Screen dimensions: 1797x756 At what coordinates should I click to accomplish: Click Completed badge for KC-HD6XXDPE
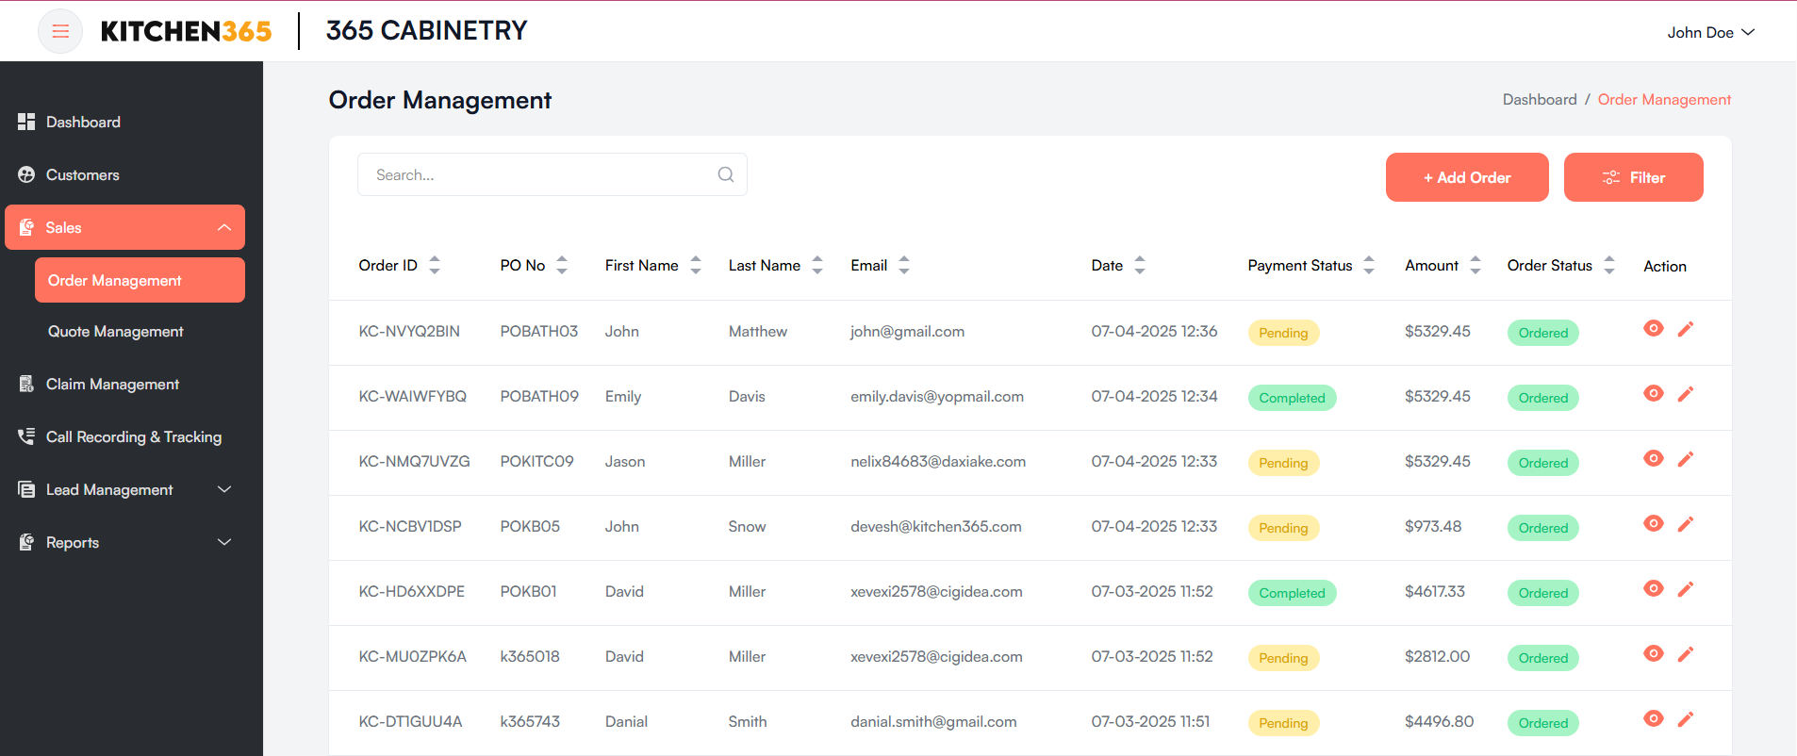pos(1292,593)
